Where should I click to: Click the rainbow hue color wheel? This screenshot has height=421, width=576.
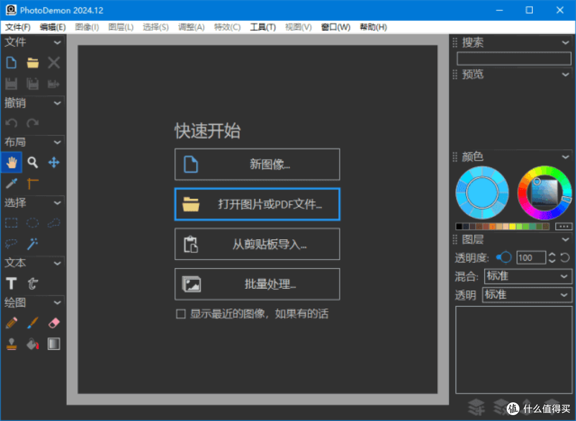point(545,192)
